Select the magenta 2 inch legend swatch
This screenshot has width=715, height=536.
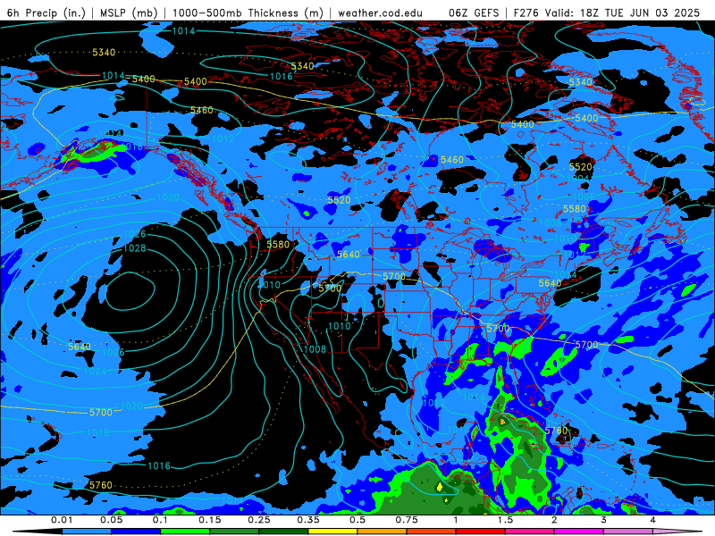click(579, 532)
